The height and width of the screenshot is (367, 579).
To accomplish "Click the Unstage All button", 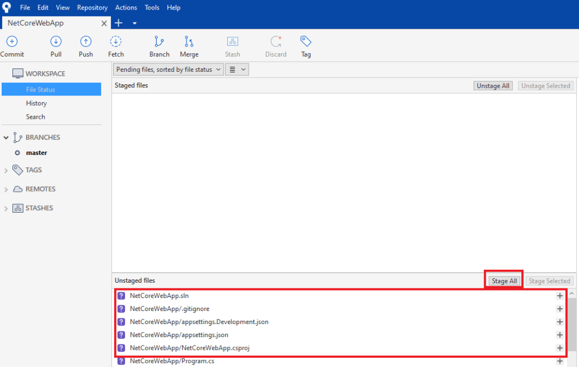I will click(493, 86).
